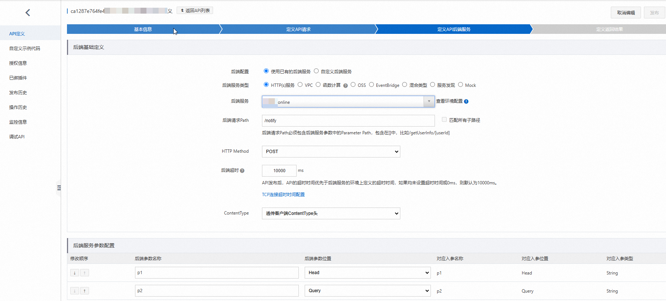Open the 后端服务 online dropdown
Screen dimensions: 666x301
coord(348,102)
